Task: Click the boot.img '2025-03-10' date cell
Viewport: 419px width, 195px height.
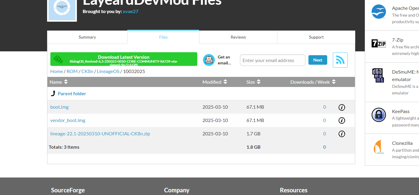Action: tap(215, 107)
